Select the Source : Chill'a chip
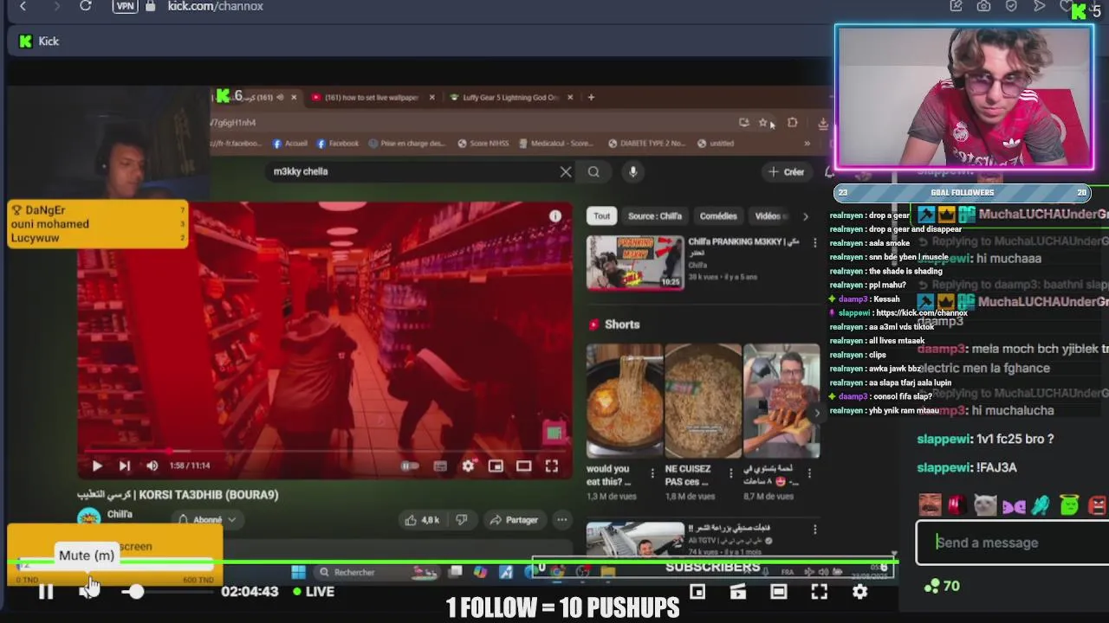Image resolution: width=1109 pixels, height=623 pixels. tap(655, 216)
